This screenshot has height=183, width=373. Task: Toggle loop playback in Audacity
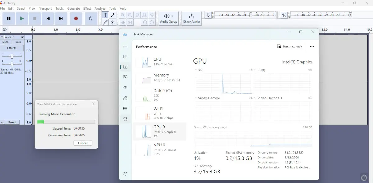coord(91,19)
